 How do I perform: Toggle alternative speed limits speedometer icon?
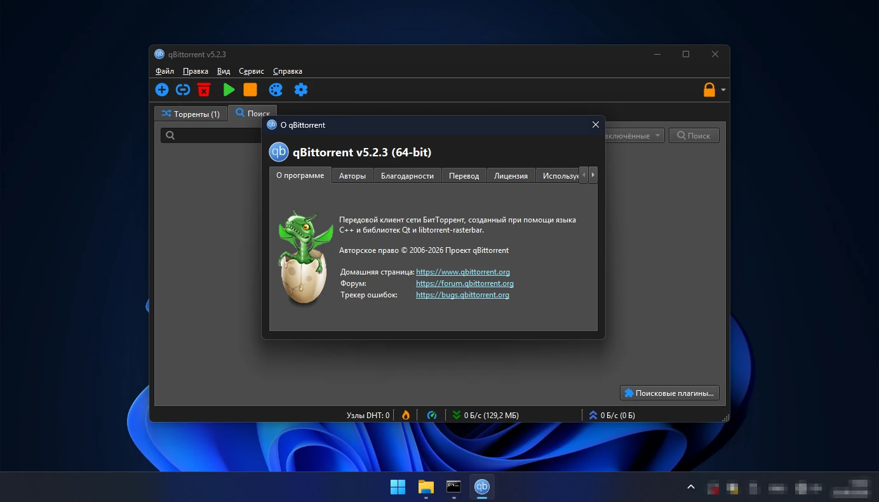[432, 415]
